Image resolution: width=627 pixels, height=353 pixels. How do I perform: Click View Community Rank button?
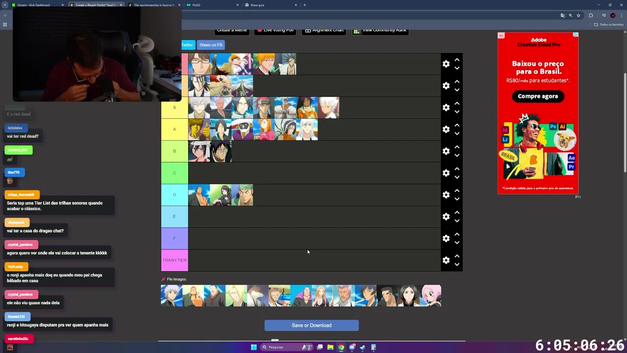(380, 30)
